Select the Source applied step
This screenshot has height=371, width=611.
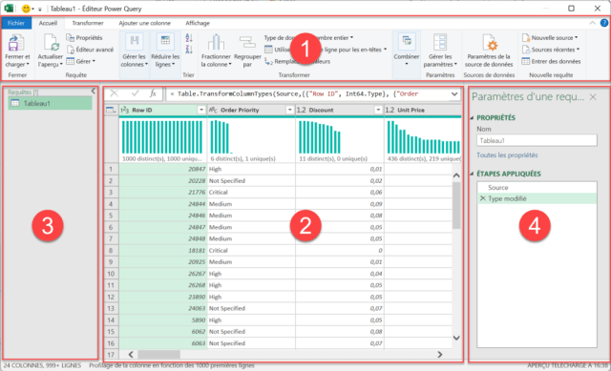(x=537, y=187)
